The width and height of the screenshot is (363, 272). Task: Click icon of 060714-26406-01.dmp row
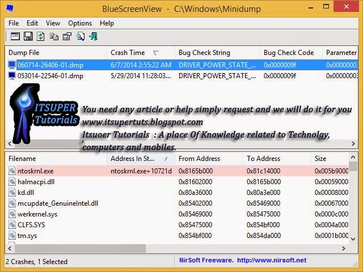coord(12,65)
